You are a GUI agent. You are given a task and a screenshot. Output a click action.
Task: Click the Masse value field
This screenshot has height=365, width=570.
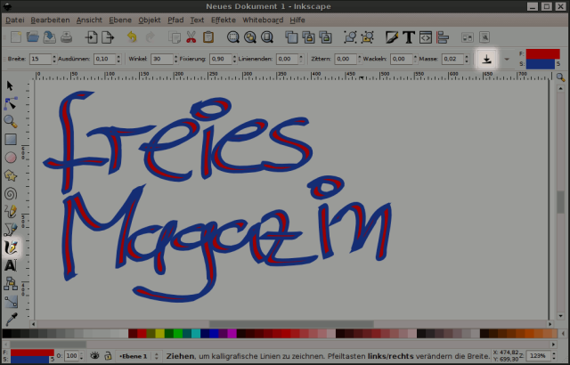click(x=452, y=59)
